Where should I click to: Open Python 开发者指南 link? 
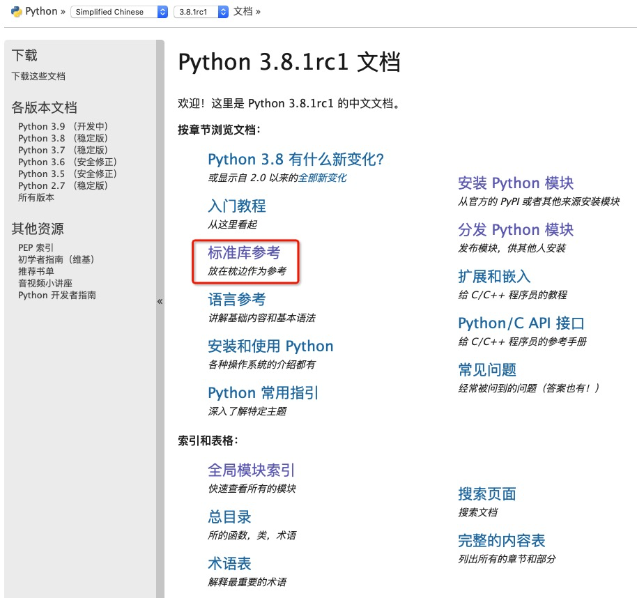(57, 295)
